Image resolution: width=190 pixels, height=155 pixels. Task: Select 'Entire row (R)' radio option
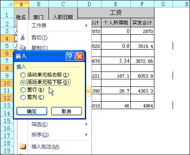(23, 90)
